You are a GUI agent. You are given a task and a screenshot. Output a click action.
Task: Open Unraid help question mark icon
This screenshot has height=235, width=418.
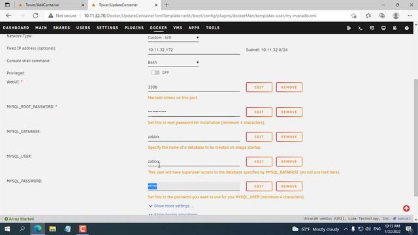tap(406, 28)
